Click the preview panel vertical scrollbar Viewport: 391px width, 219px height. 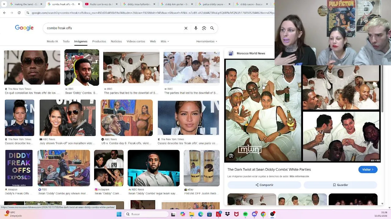point(382,88)
